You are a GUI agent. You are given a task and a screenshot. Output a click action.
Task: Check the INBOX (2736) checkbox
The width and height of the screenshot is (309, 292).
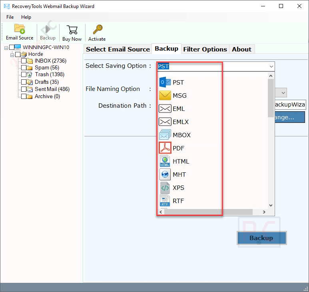pos(24,61)
